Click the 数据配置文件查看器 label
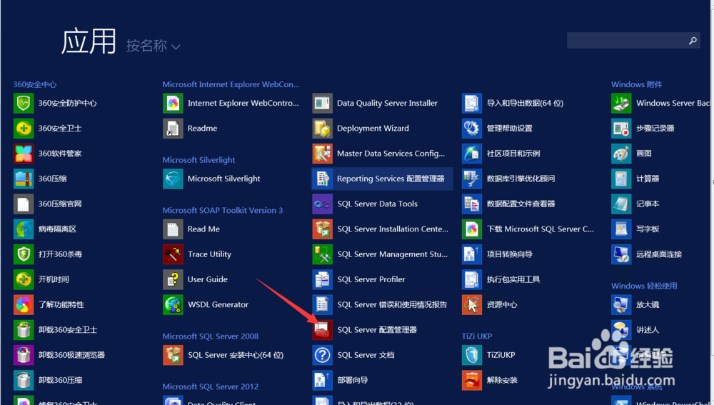This screenshot has height=405, width=714. (521, 204)
